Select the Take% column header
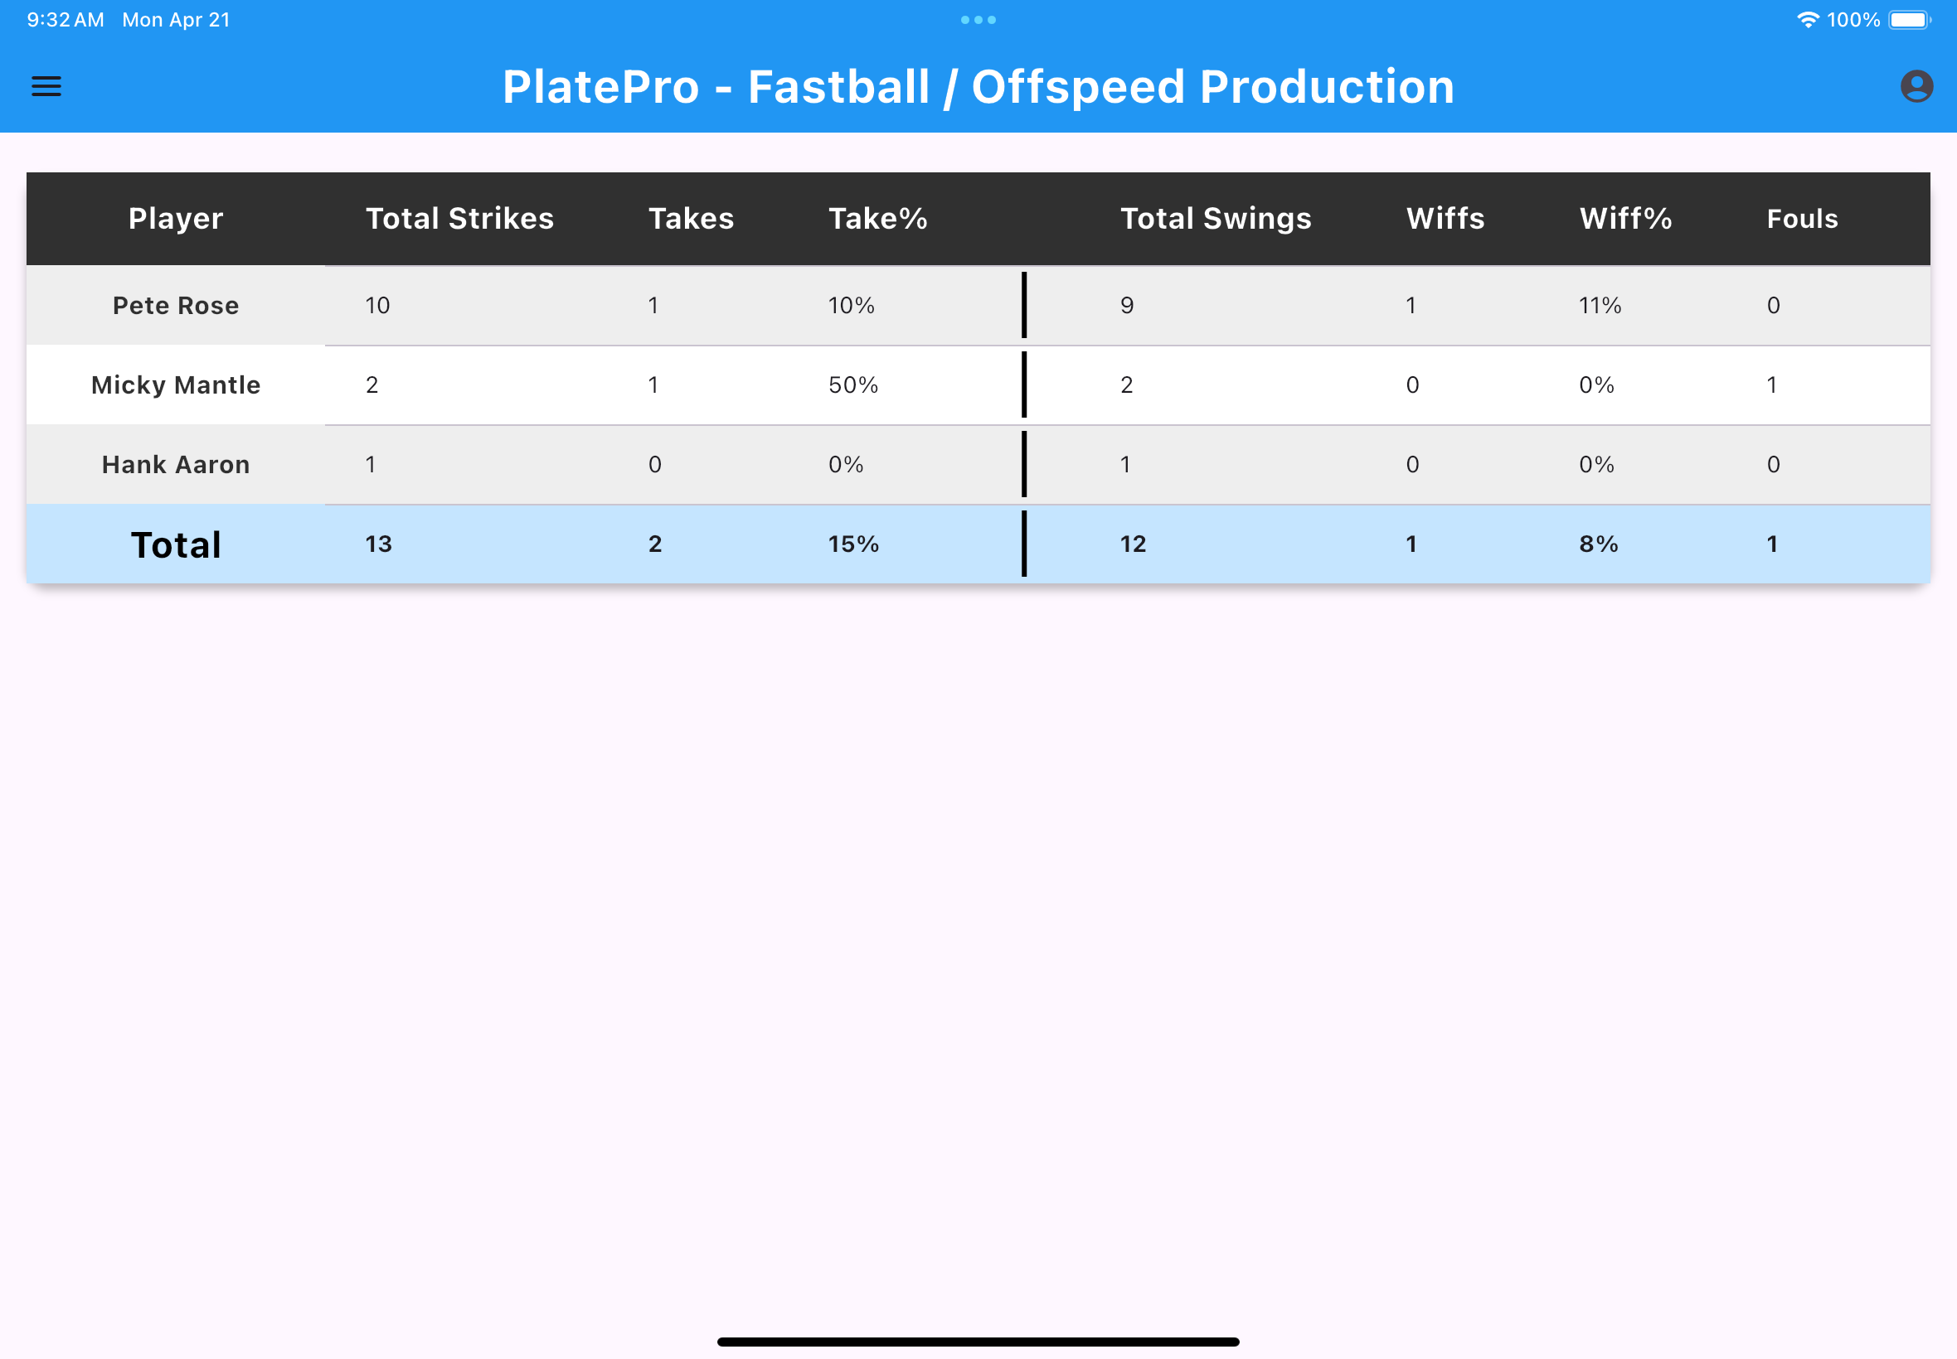 [x=877, y=218]
